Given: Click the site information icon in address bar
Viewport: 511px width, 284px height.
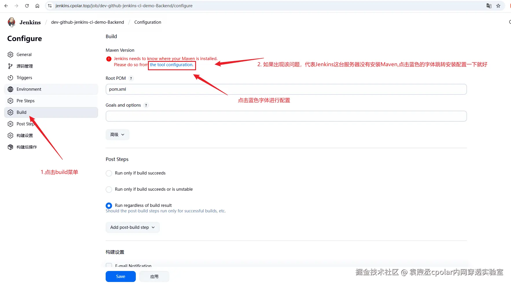Looking at the screenshot, I should pos(50,6).
